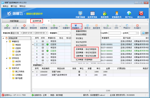The image size is (150, 98).
Task: Click the 业务员 input field
Action: click(x=132, y=33)
